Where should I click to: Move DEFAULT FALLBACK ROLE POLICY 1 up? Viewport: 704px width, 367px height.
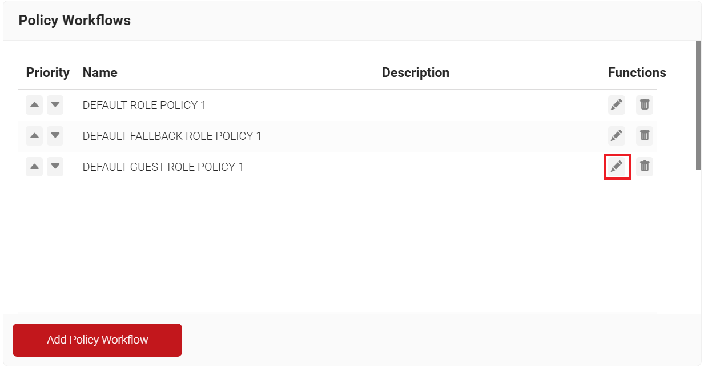[34, 136]
